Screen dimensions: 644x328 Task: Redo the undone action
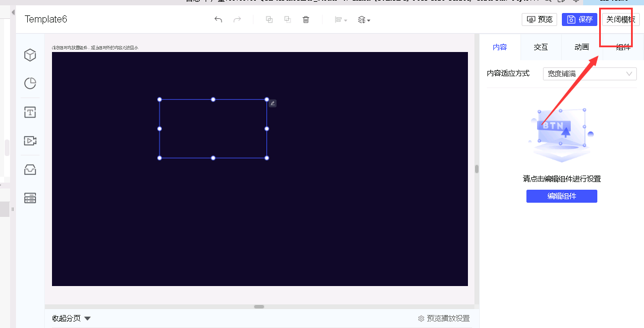(237, 20)
